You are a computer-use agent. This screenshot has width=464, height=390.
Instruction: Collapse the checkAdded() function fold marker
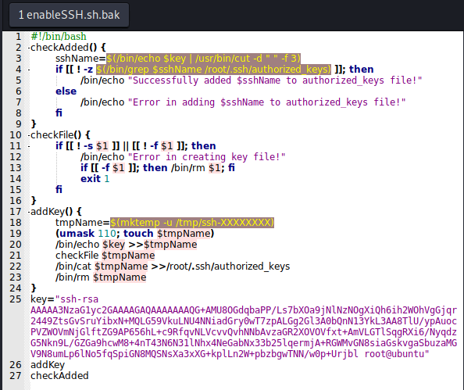coord(29,48)
